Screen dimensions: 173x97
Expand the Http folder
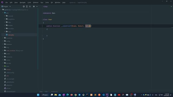(x=5, y=22)
